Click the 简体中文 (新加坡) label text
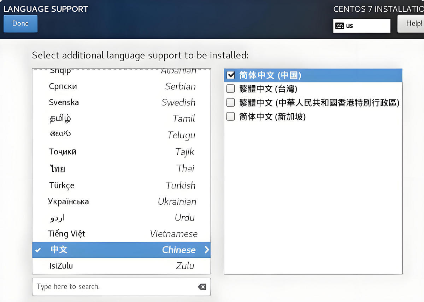 [x=272, y=116]
